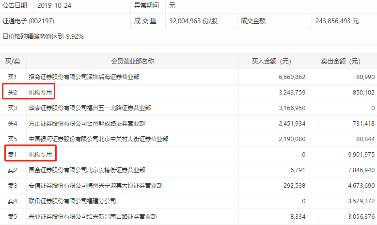
Task: Select 机构专用 in the 卖1 row
Action: click(40, 155)
